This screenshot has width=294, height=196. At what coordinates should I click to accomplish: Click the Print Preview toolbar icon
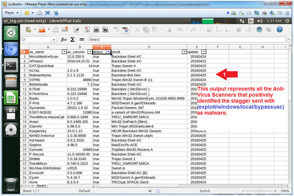[105, 29]
